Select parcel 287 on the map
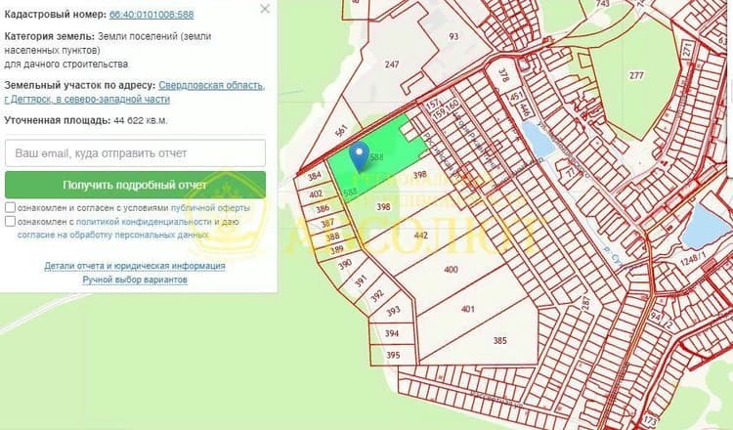 pos(585,304)
